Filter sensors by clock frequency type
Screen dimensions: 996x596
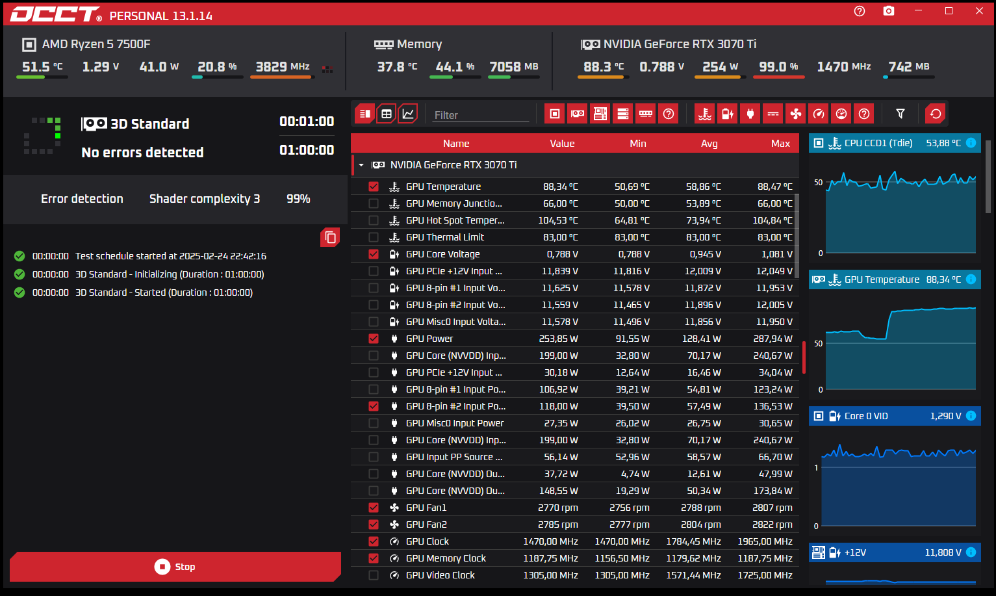[x=819, y=114]
